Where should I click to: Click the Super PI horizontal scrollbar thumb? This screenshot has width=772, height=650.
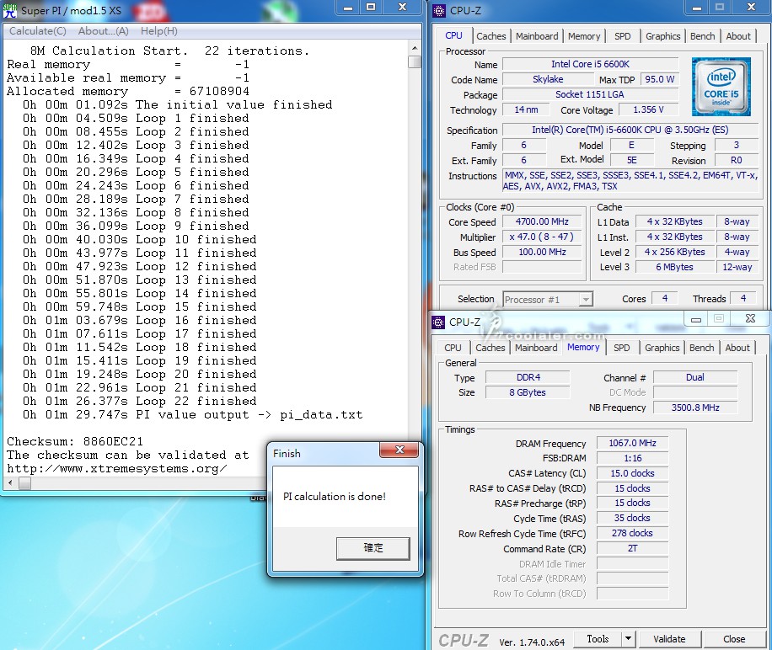tap(24, 483)
